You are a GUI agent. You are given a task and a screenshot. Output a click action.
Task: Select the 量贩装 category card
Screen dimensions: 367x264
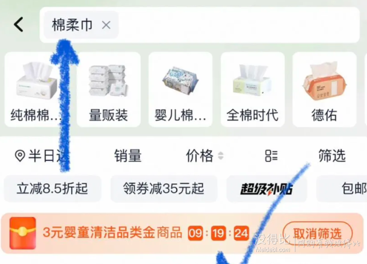(109, 90)
